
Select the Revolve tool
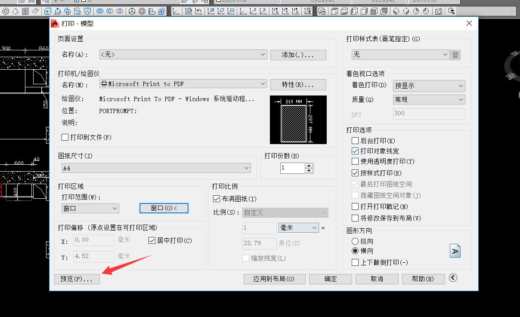coord(77,11)
